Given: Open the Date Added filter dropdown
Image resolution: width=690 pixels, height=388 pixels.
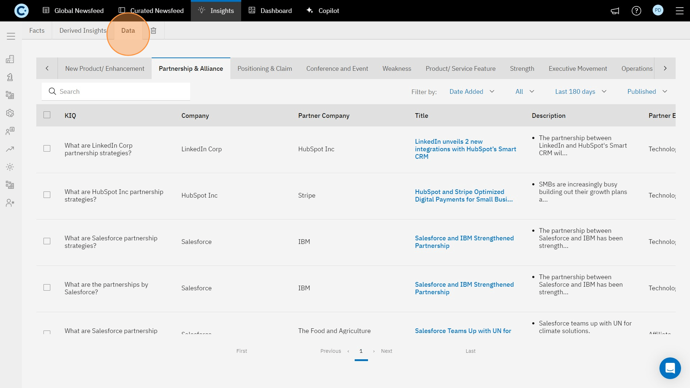Looking at the screenshot, I should point(472,91).
